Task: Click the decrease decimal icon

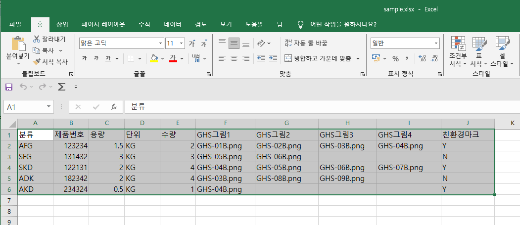Action: click(434, 59)
